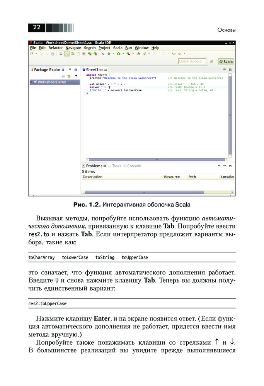
Task: Open the Debug dropdown arrow
Action: tap(113, 54)
